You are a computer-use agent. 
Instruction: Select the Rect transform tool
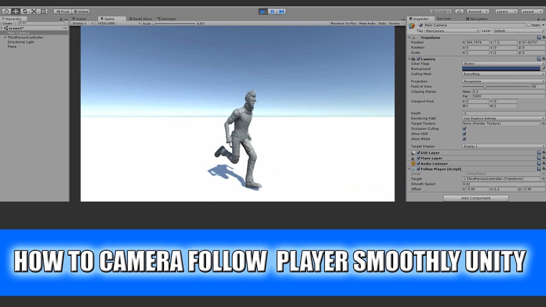click(x=43, y=12)
